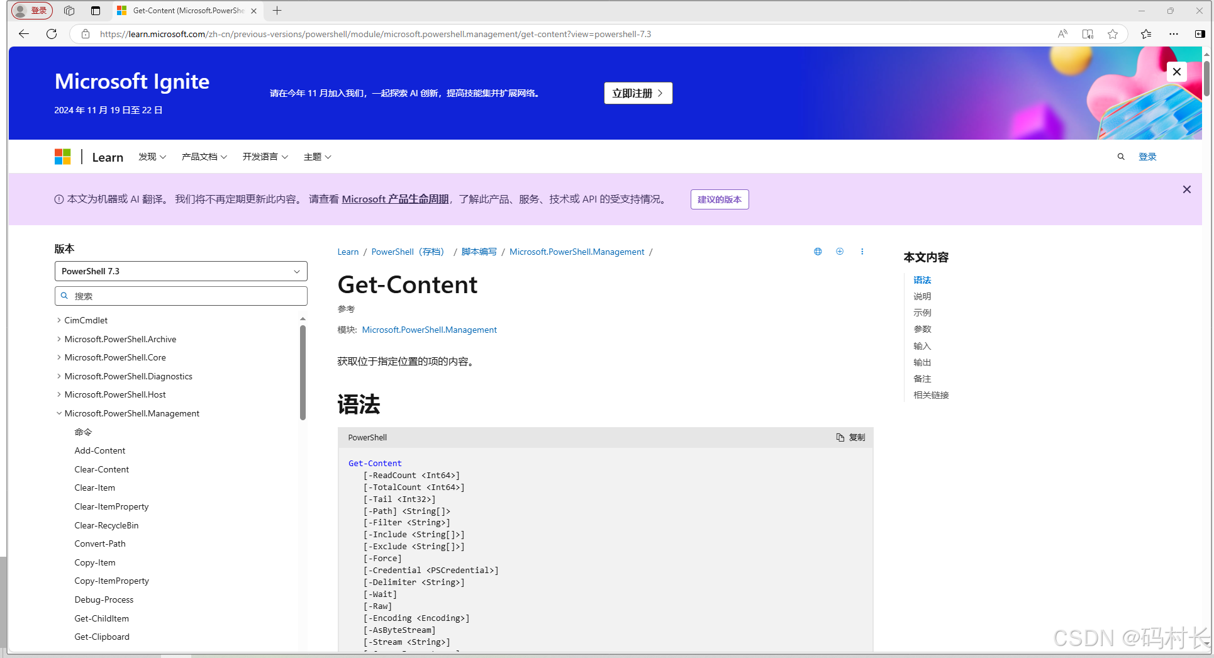Add page to favorites with star icon

(x=1113, y=34)
